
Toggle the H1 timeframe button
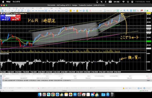pos(46,11)
